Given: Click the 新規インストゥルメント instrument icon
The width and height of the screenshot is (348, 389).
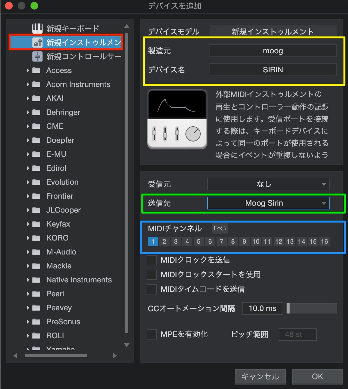Looking at the screenshot, I should pyautogui.click(x=37, y=43).
